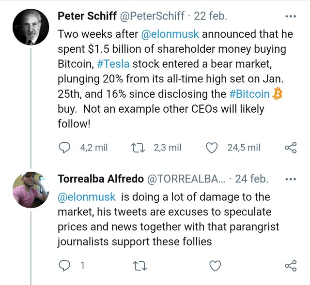Like Peter Schiff's tweet
The height and width of the screenshot is (285, 310).
[x=212, y=148]
